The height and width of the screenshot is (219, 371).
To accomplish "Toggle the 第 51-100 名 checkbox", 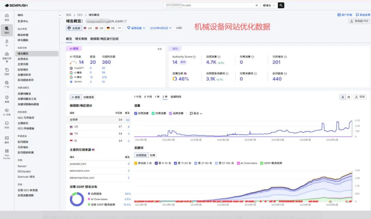I will point(216,163).
